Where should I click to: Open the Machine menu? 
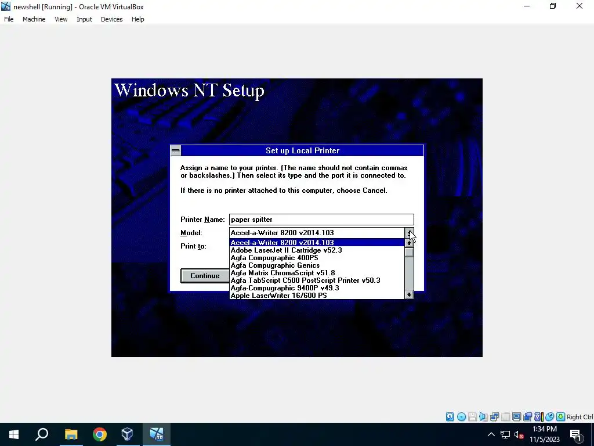click(34, 19)
